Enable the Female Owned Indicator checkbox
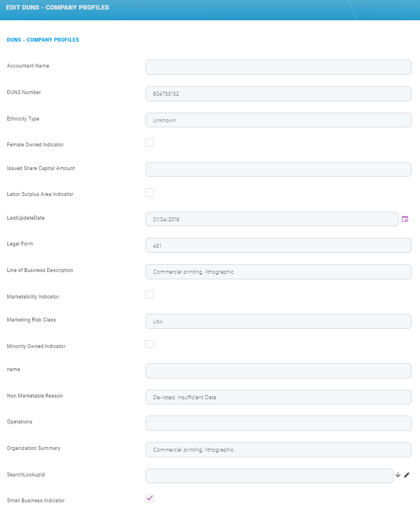Viewport: 420px width, 513px height. coord(149,142)
